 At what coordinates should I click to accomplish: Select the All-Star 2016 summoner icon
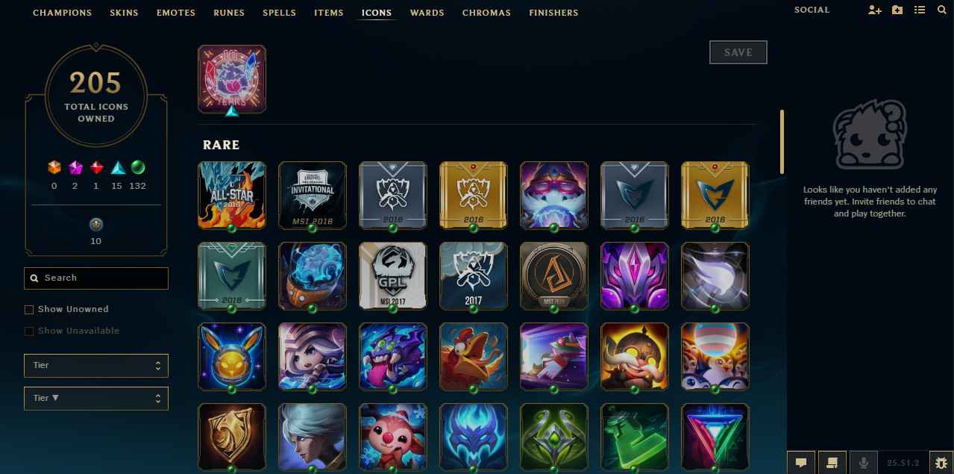click(x=232, y=195)
